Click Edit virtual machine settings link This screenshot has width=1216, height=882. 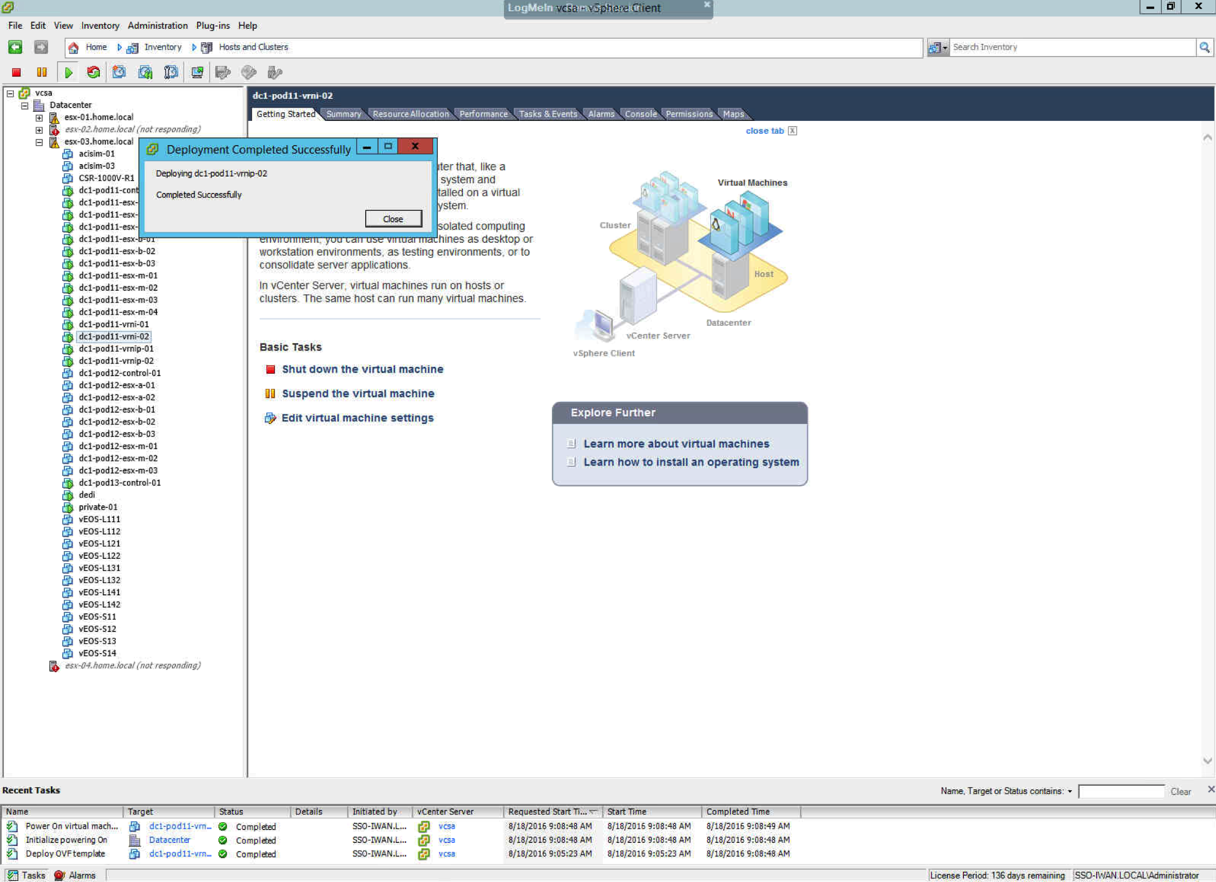357,418
